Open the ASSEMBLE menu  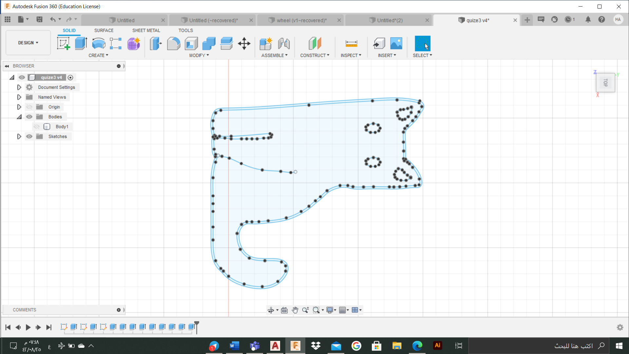[274, 55]
